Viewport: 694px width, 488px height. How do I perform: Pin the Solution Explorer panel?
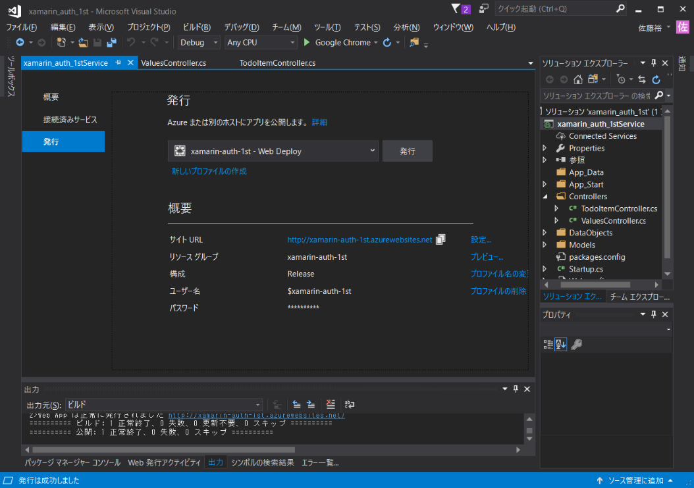point(654,63)
